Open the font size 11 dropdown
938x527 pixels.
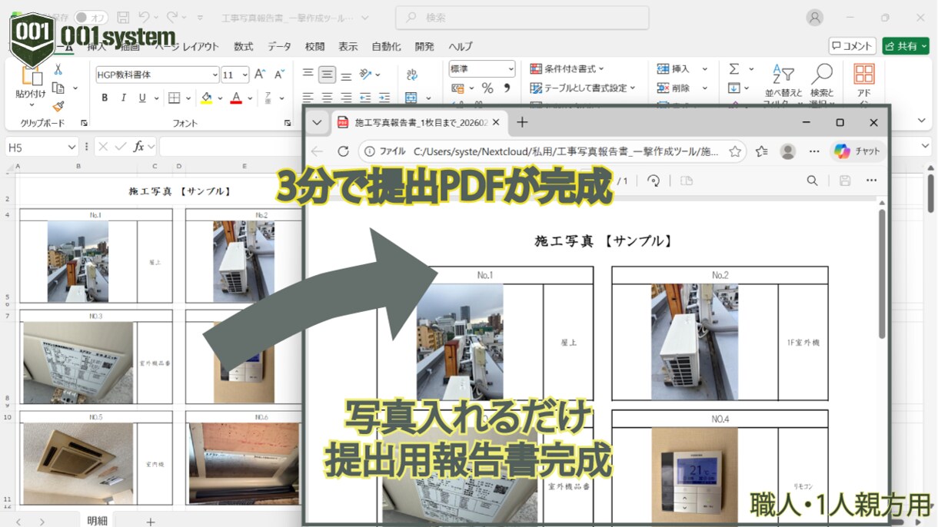(x=244, y=75)
